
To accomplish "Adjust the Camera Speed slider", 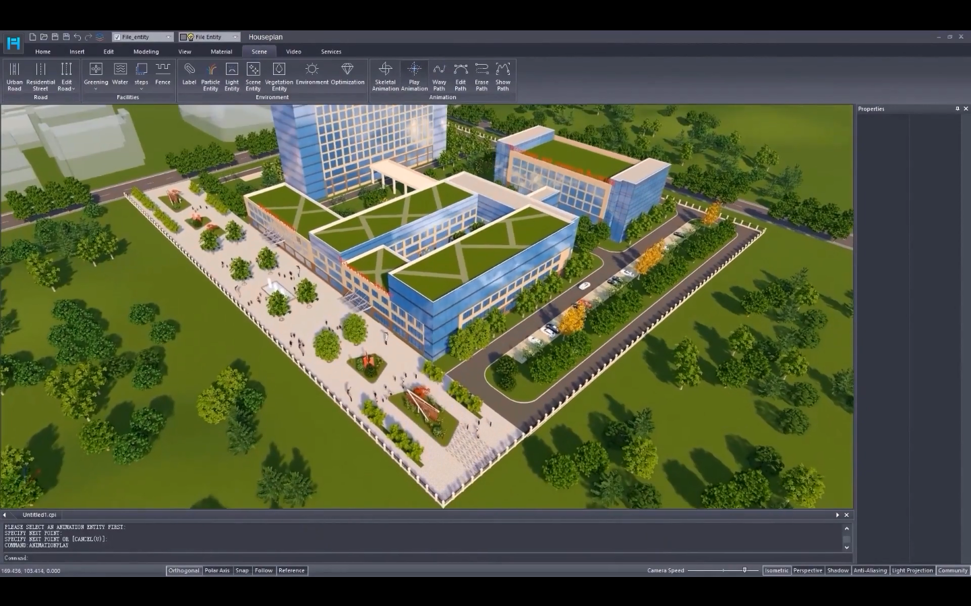I will coord(746,570).
